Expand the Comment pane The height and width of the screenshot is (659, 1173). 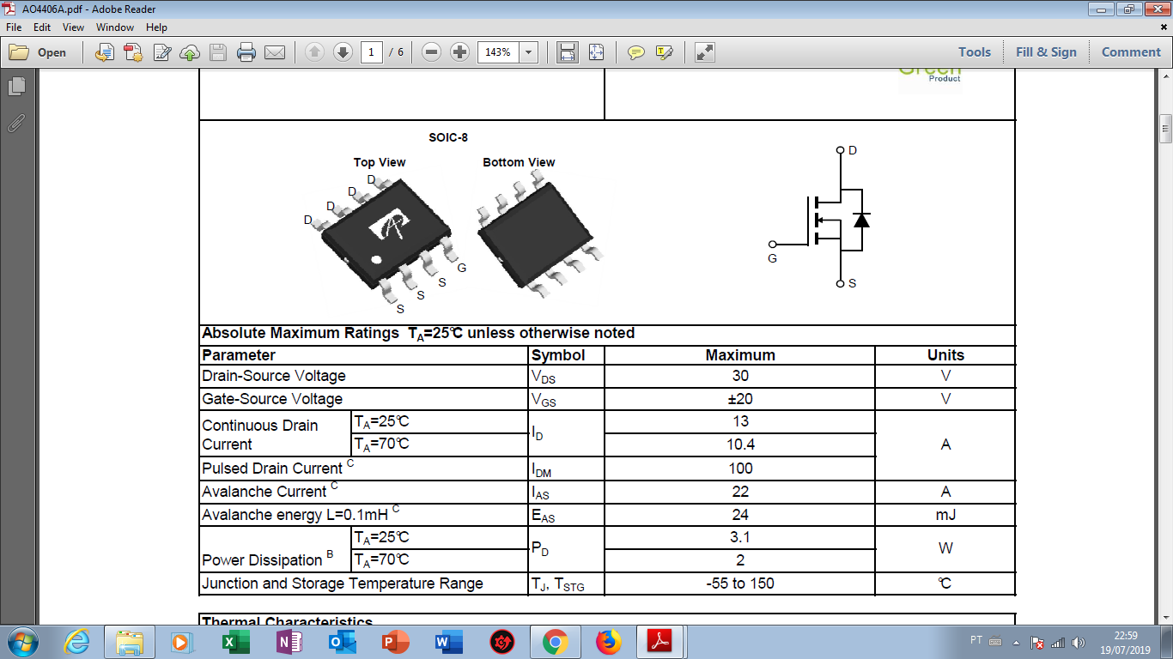click(1131, 52)
